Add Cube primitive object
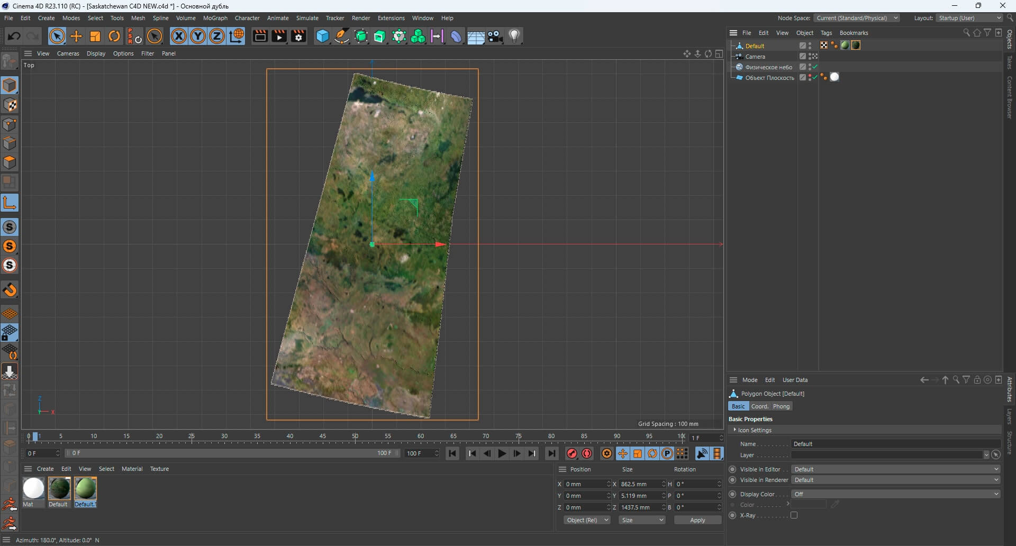The width and height of the screenshot is (1016, 546). [322, 36]
